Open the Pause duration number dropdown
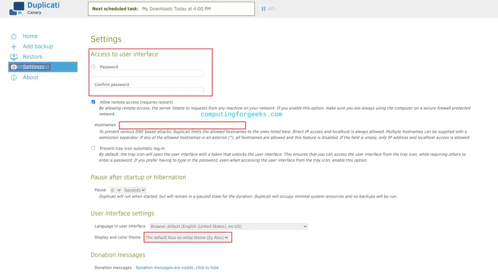Viewport: 498px width, 274px height. (116, 190)
